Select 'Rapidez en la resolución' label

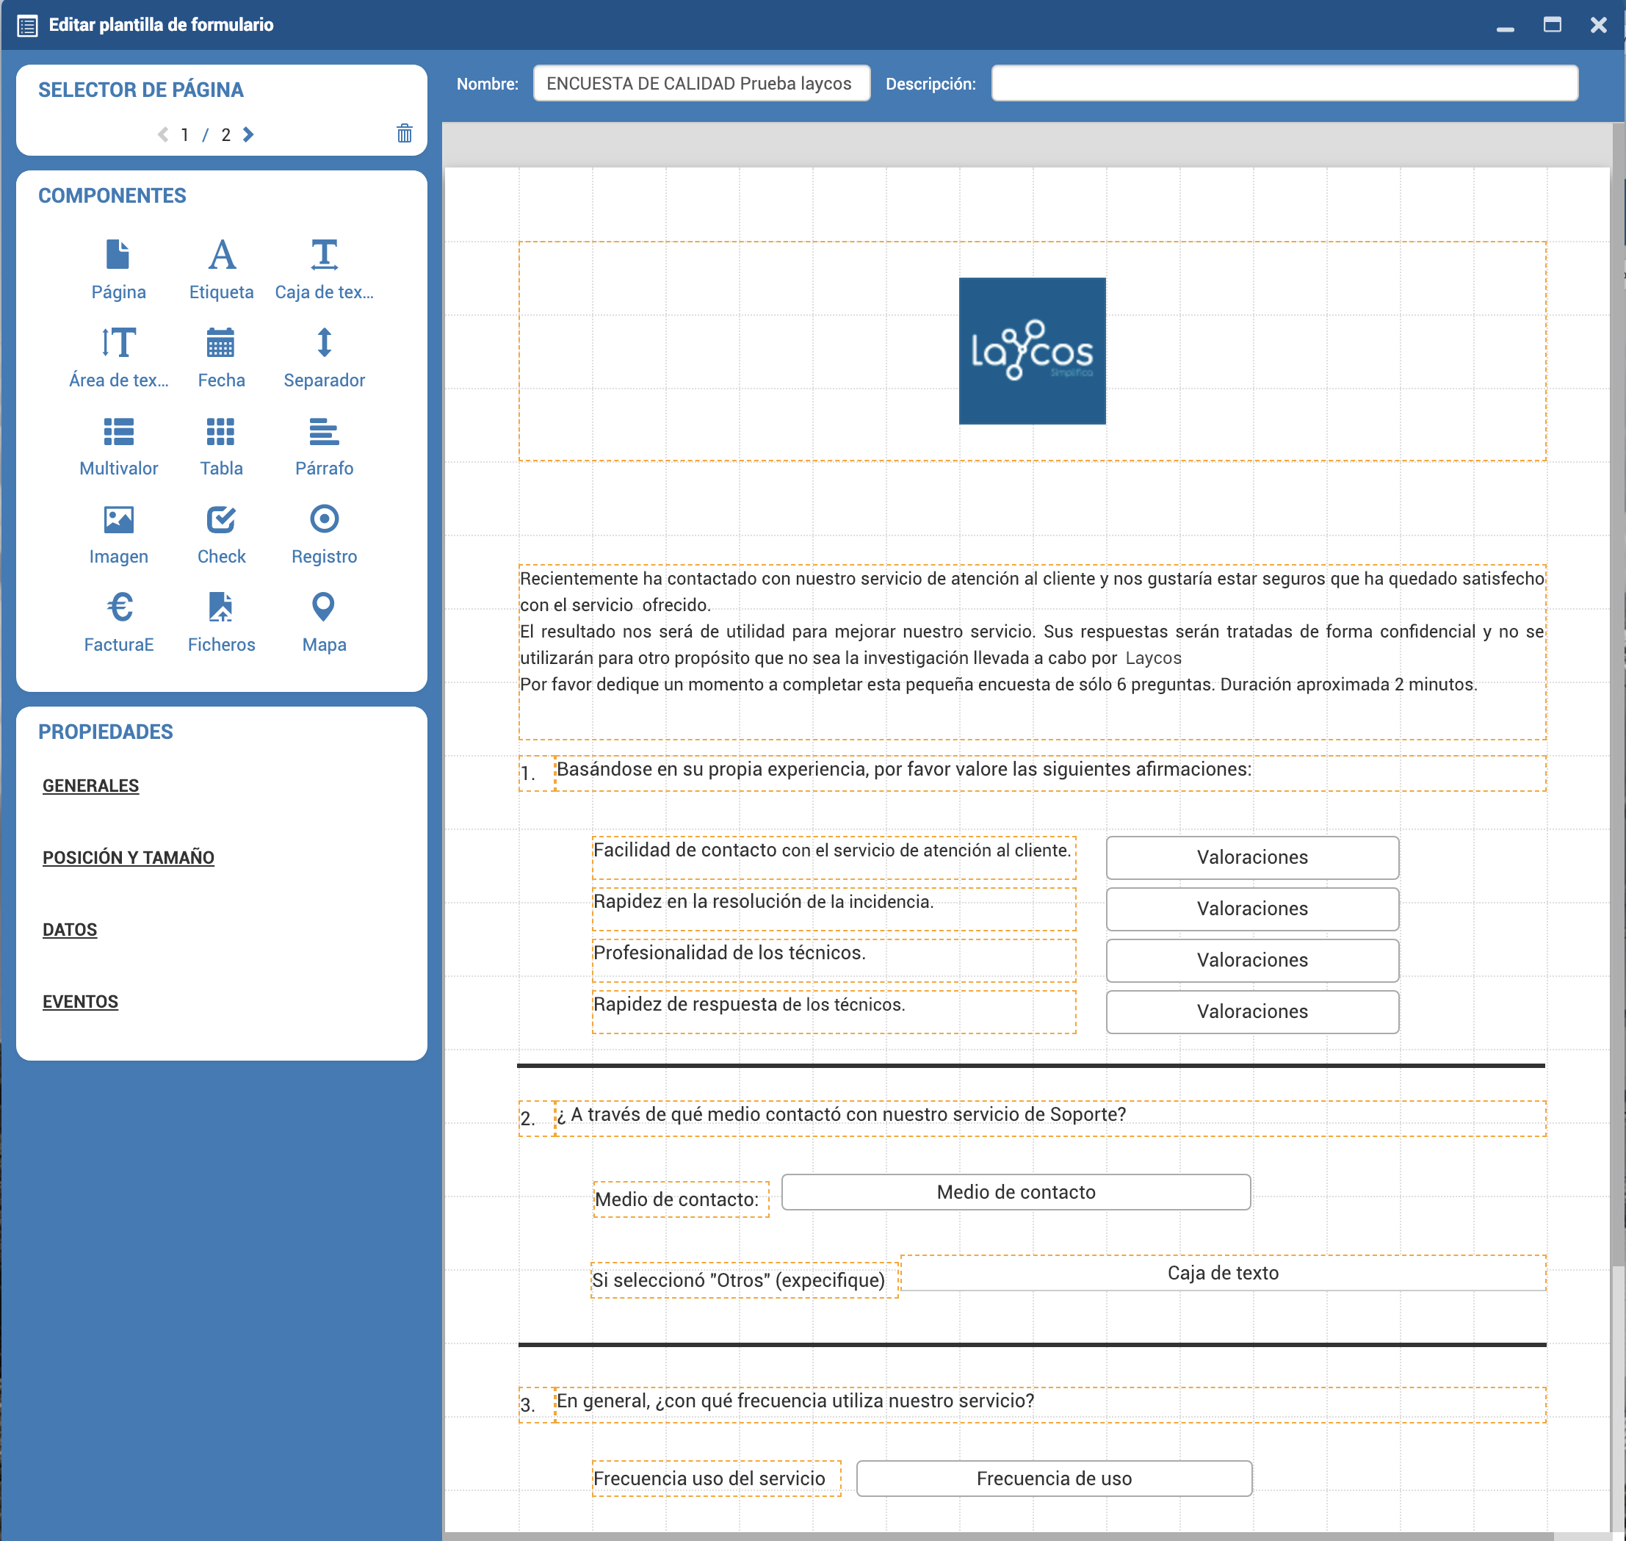point(834,909)
